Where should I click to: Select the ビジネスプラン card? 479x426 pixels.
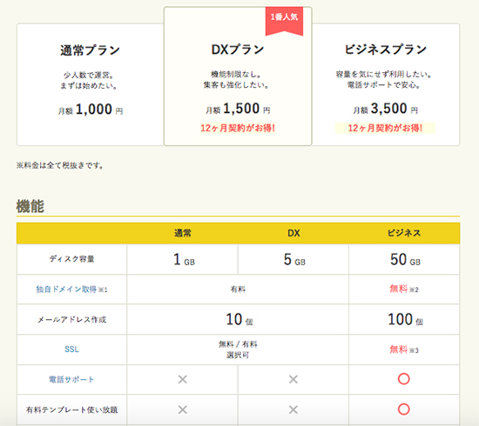coord(386,84)
